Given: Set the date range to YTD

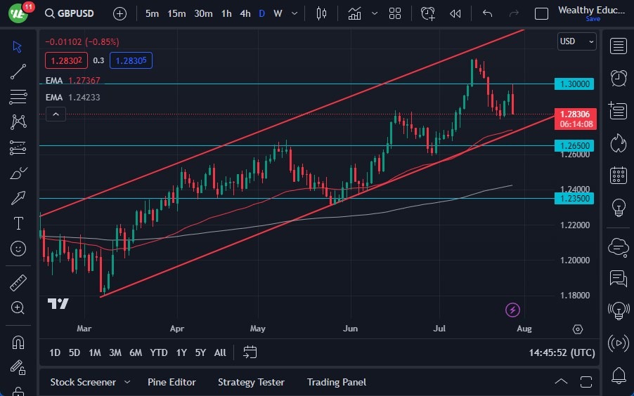Looking at the screenshot, I should pyautogui.click(x=159, y=352).
